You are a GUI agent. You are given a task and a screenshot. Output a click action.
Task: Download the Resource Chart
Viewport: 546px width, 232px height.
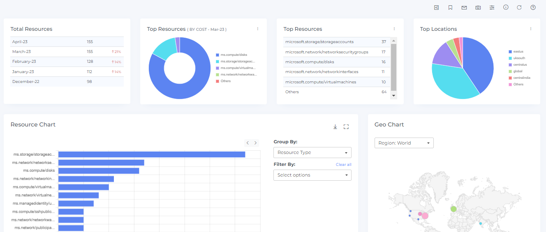(x=335, y=127)
